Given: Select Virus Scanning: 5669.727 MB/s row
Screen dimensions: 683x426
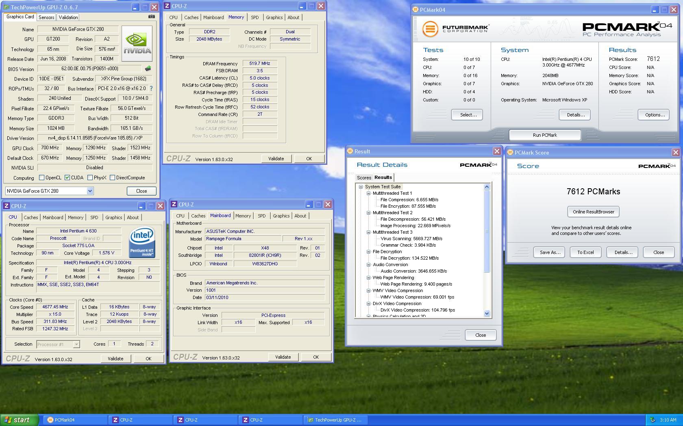Looking at the screenshot, I should [411, 239].
